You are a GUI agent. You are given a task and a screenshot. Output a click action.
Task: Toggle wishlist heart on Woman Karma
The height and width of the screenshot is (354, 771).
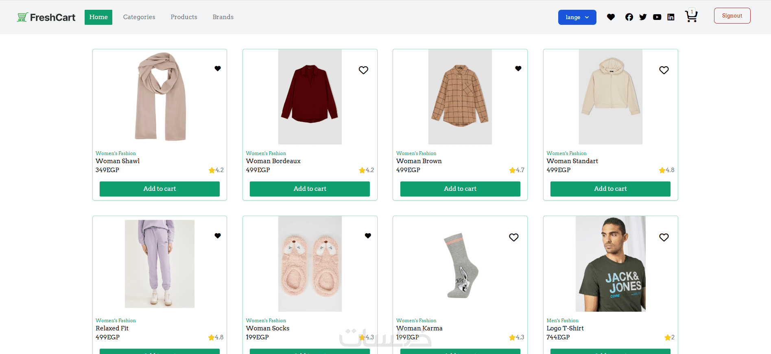coord(514,237)
